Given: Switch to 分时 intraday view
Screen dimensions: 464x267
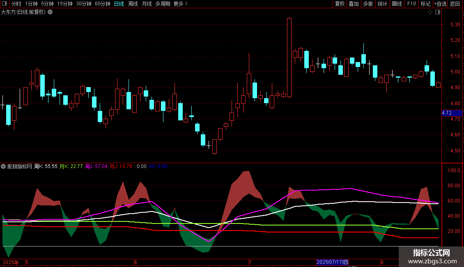Looking at the screenshot, I should (x=16, y=4).
